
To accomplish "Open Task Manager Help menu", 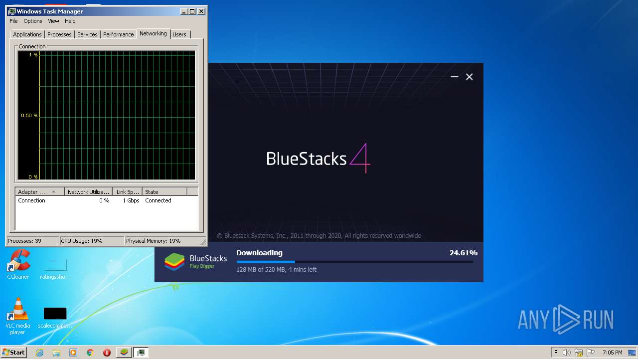I will (x=70, y=21).
